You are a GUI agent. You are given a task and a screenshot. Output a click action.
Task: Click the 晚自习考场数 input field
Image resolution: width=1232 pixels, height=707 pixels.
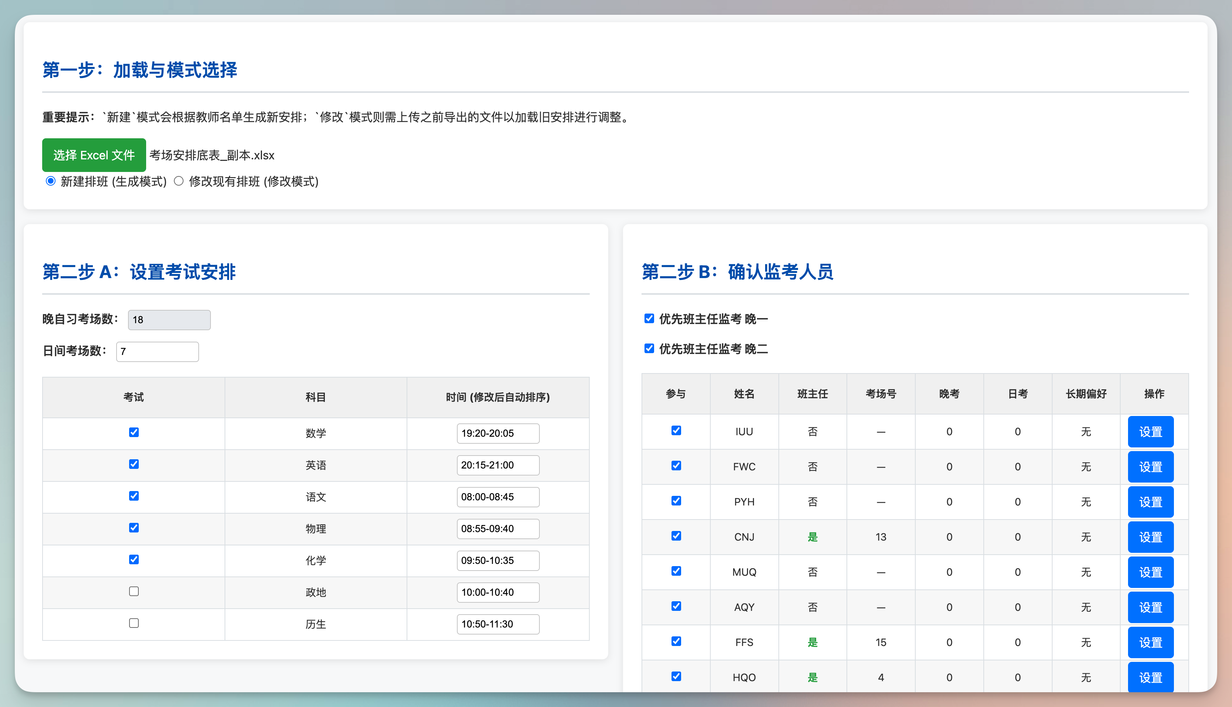click(169, 319)
